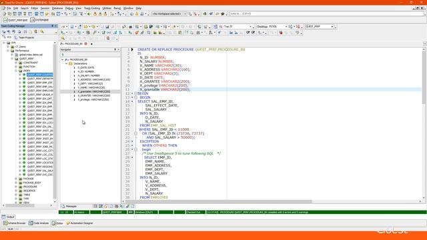Click the open-folder icon in editor toolbar
The image size is (427, 240).
tap(85, 27)
